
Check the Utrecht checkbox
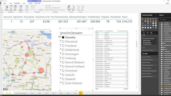tap(63, 75)
